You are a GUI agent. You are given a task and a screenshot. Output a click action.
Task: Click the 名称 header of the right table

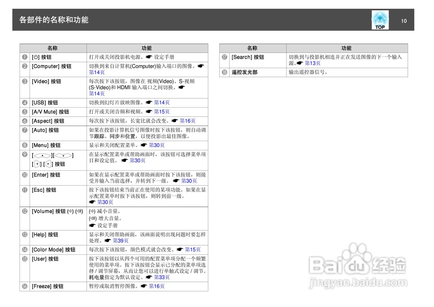point(253,48)
